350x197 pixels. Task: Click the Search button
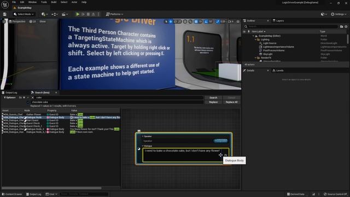[213, 97]
